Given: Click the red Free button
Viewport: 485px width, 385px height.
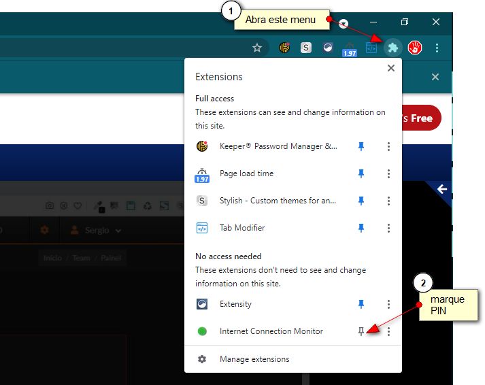Looking at the screenshot, I should pyautogui.click(x=421, y=118).
